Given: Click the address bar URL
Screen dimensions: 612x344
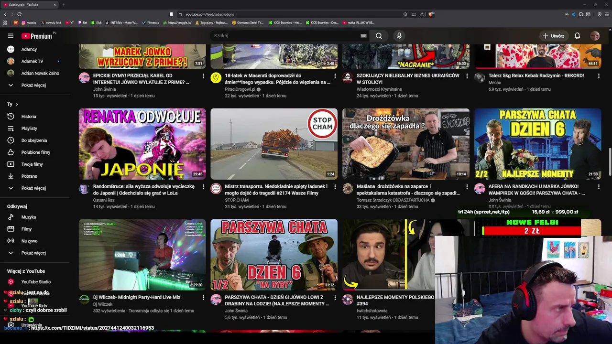Looking at the screenshot, I should 209,14.
